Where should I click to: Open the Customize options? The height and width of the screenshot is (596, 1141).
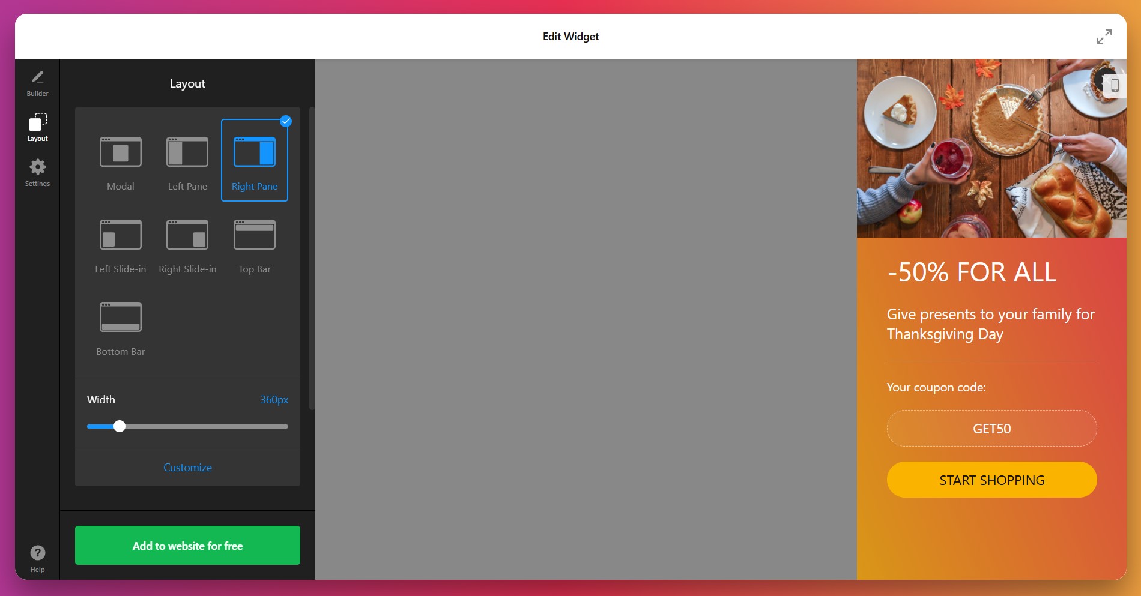click(187, 467)
